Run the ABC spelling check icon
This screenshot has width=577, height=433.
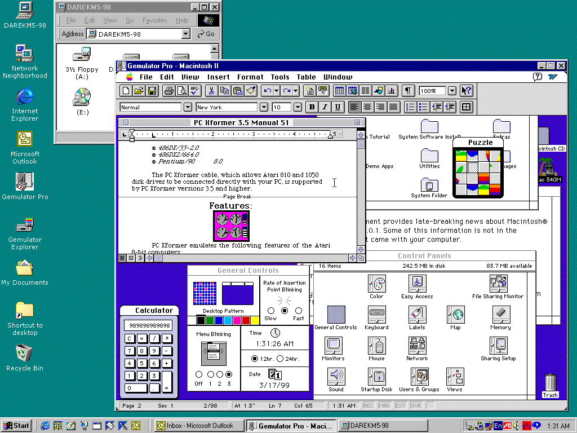pyautogui.click(x=194, y=91)
